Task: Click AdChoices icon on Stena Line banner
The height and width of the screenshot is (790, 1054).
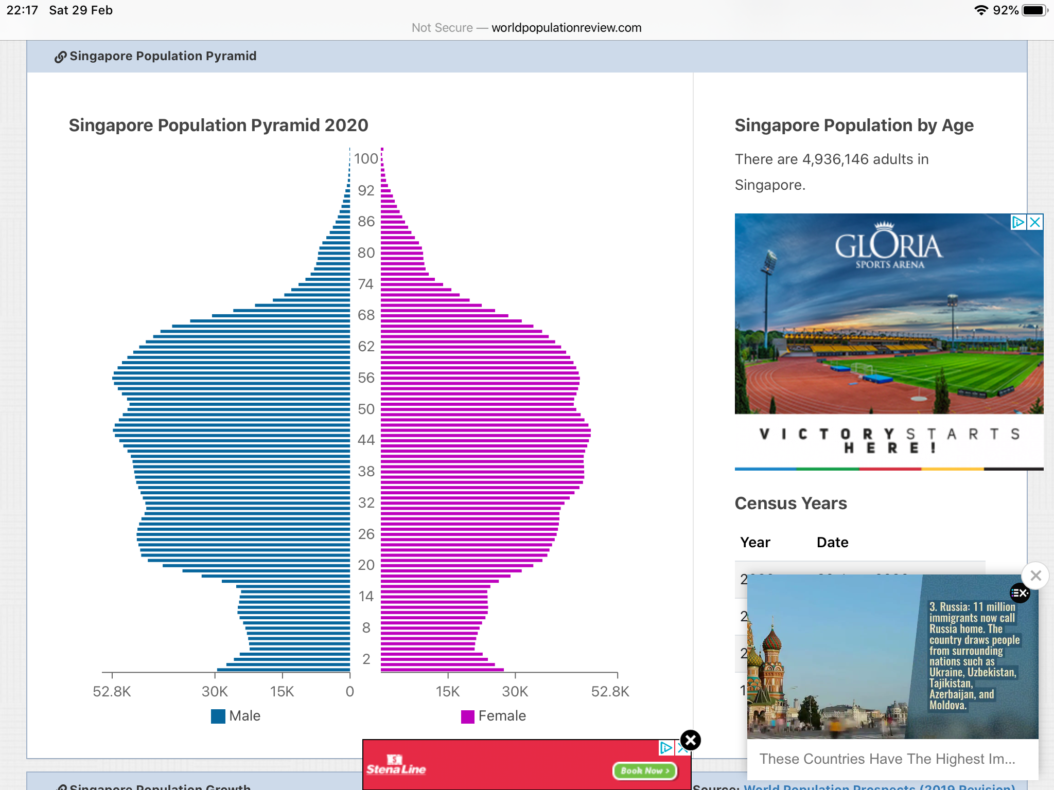Action: tap(666, 747)
